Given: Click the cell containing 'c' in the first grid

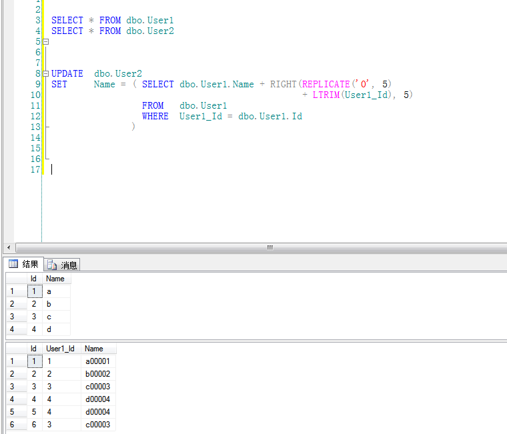Looking at the screenshot, I should pyautogui.click(x=56, y=317).
